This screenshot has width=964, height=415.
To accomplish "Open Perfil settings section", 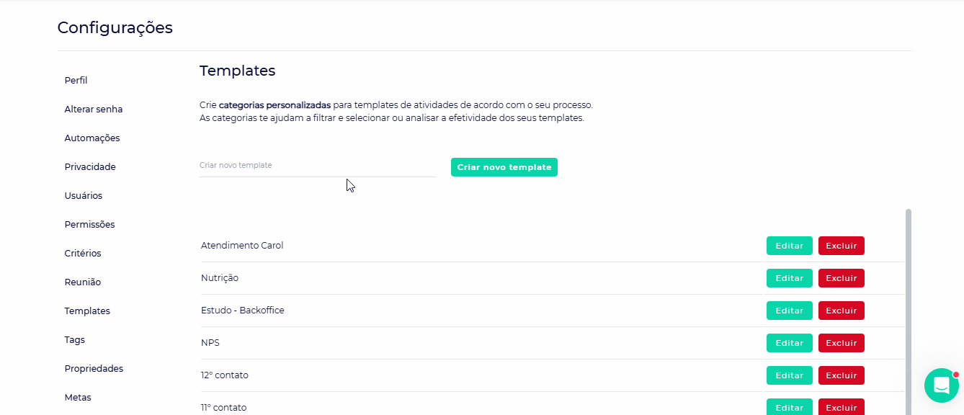I will (x=76, y=81).
